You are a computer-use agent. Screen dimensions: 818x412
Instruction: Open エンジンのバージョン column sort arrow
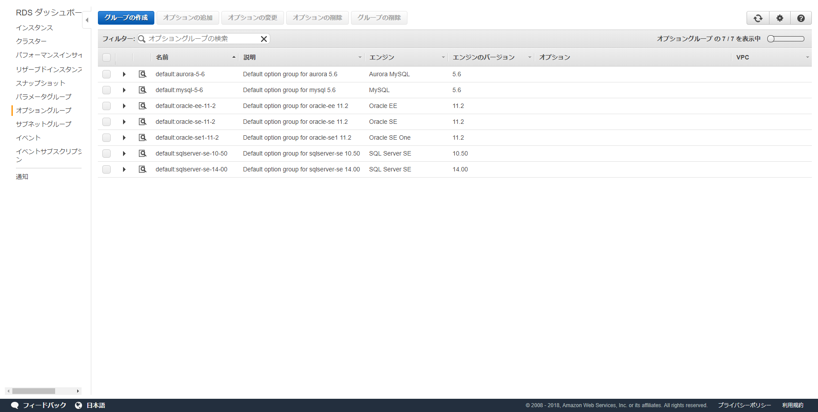pos(530,57)
